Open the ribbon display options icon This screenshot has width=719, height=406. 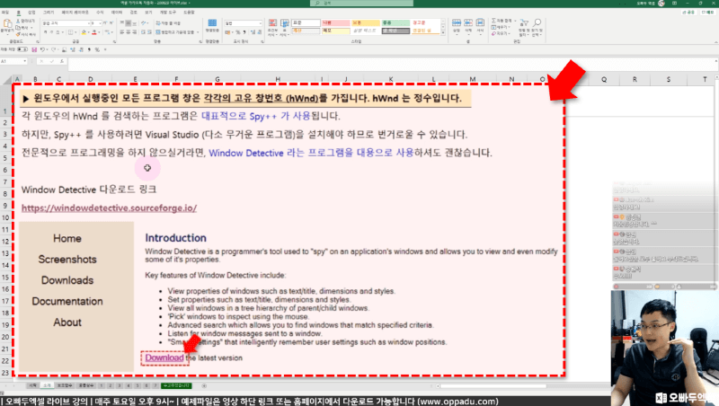[674, 4]
